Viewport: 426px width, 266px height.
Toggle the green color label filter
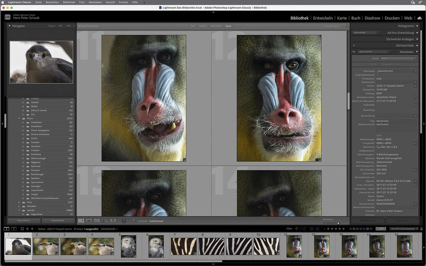357,229
